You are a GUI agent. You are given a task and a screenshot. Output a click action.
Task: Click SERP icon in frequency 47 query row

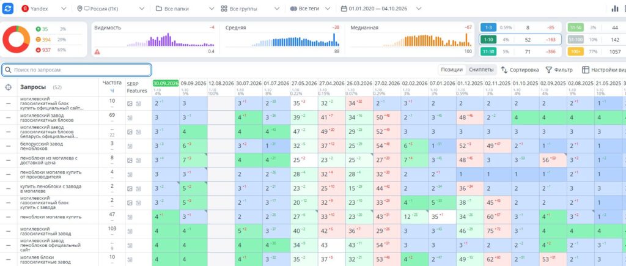point(130,217)
